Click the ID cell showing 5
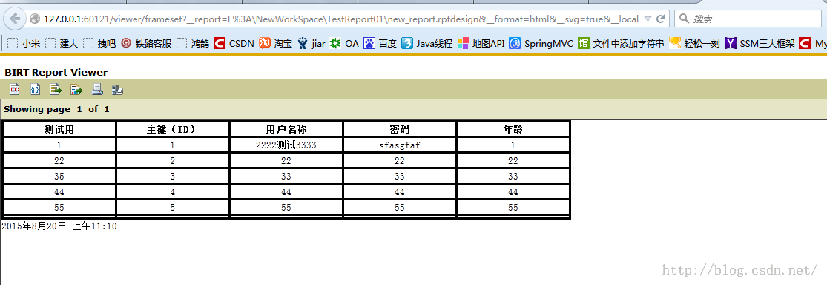This screenshot has height=285, width=827. 173,208
